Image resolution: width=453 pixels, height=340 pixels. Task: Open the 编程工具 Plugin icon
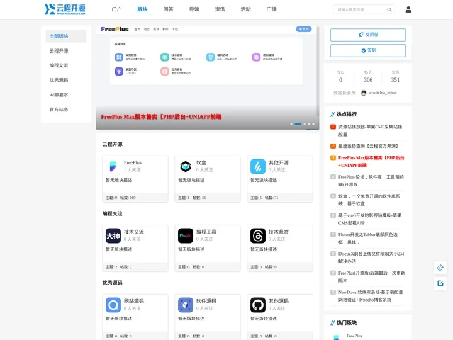click(186, 235)
